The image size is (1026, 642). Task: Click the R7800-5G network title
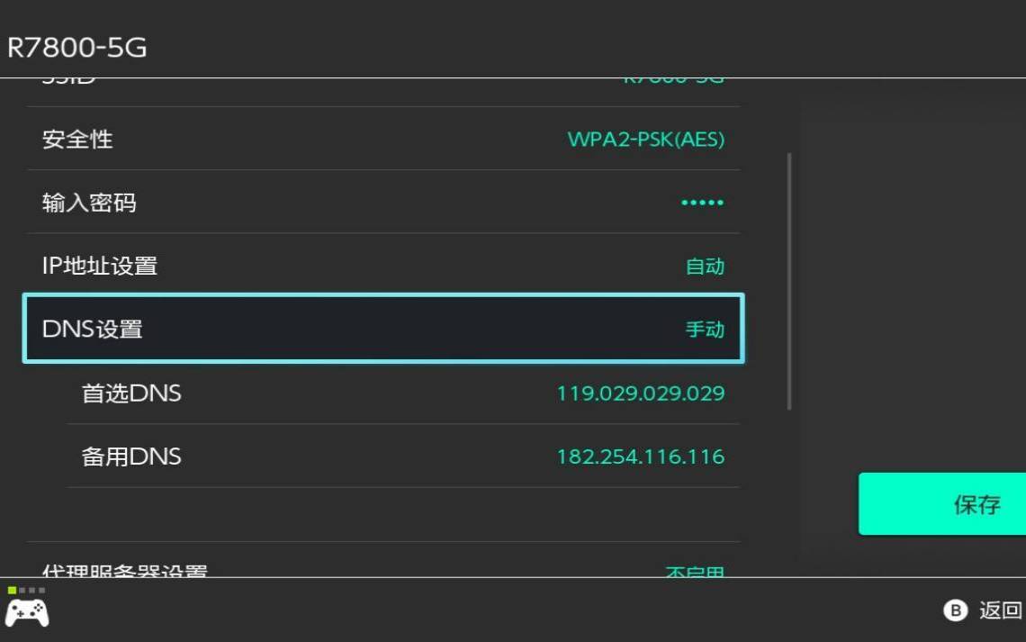pyautogui.click(x=77, y=47)
